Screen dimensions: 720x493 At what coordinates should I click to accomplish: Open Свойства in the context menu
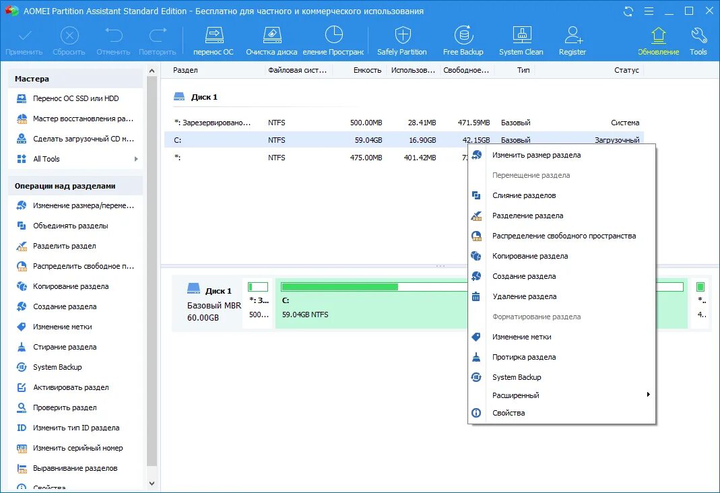pyautogui.click(x=562, y=413)
